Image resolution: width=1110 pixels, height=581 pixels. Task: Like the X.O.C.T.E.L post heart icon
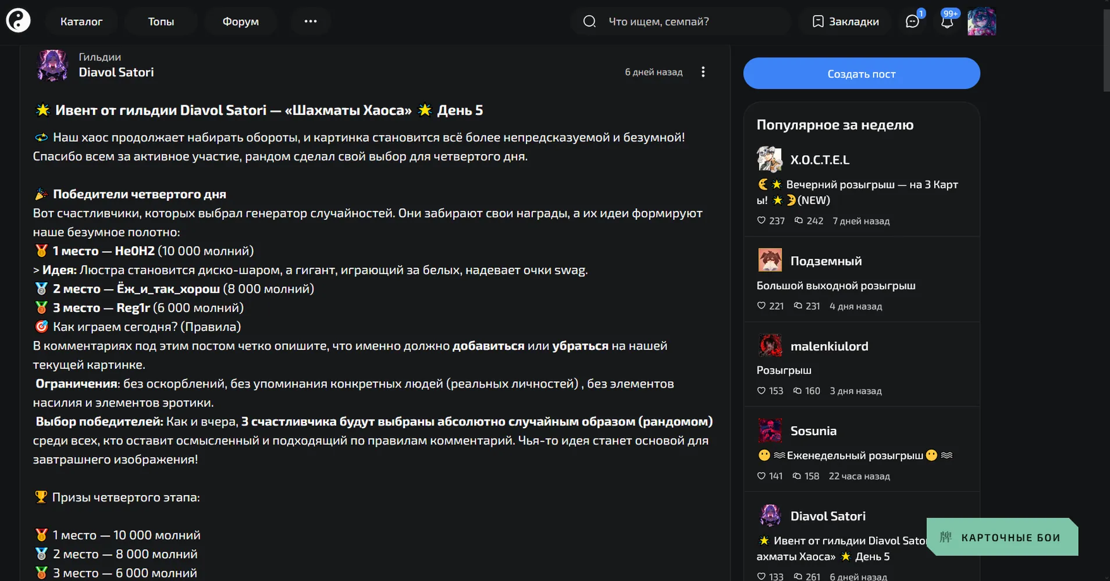point(761,221)
